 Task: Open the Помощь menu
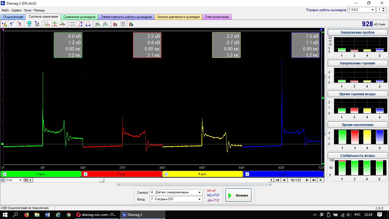(39, 10)
